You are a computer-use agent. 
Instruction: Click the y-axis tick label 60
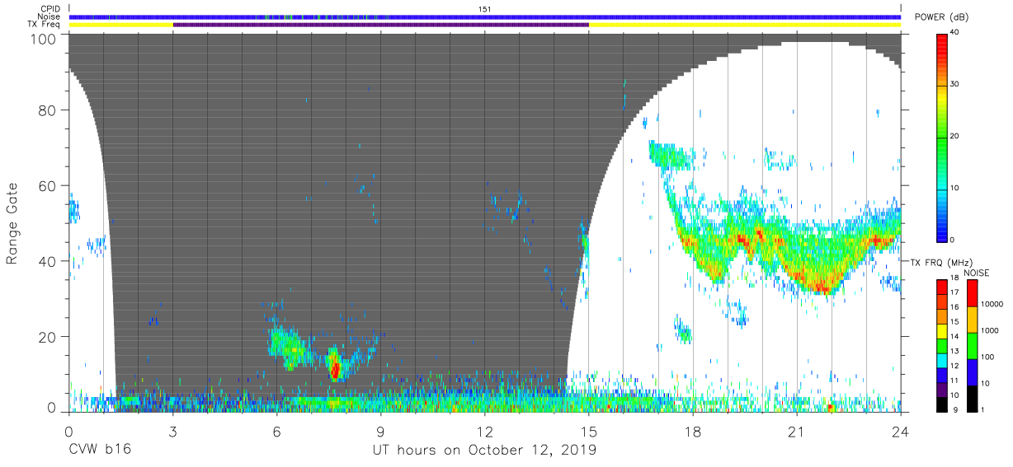(47, 186)
